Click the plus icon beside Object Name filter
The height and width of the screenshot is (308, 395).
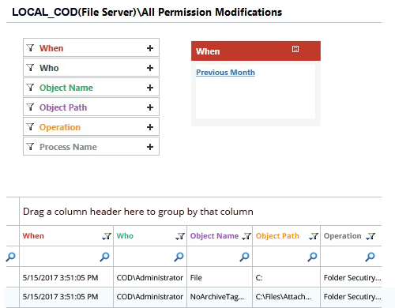coord(150,88)
